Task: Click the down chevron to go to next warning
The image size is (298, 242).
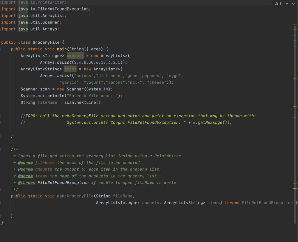Action: pyautogui.click(x=293, y=3)
